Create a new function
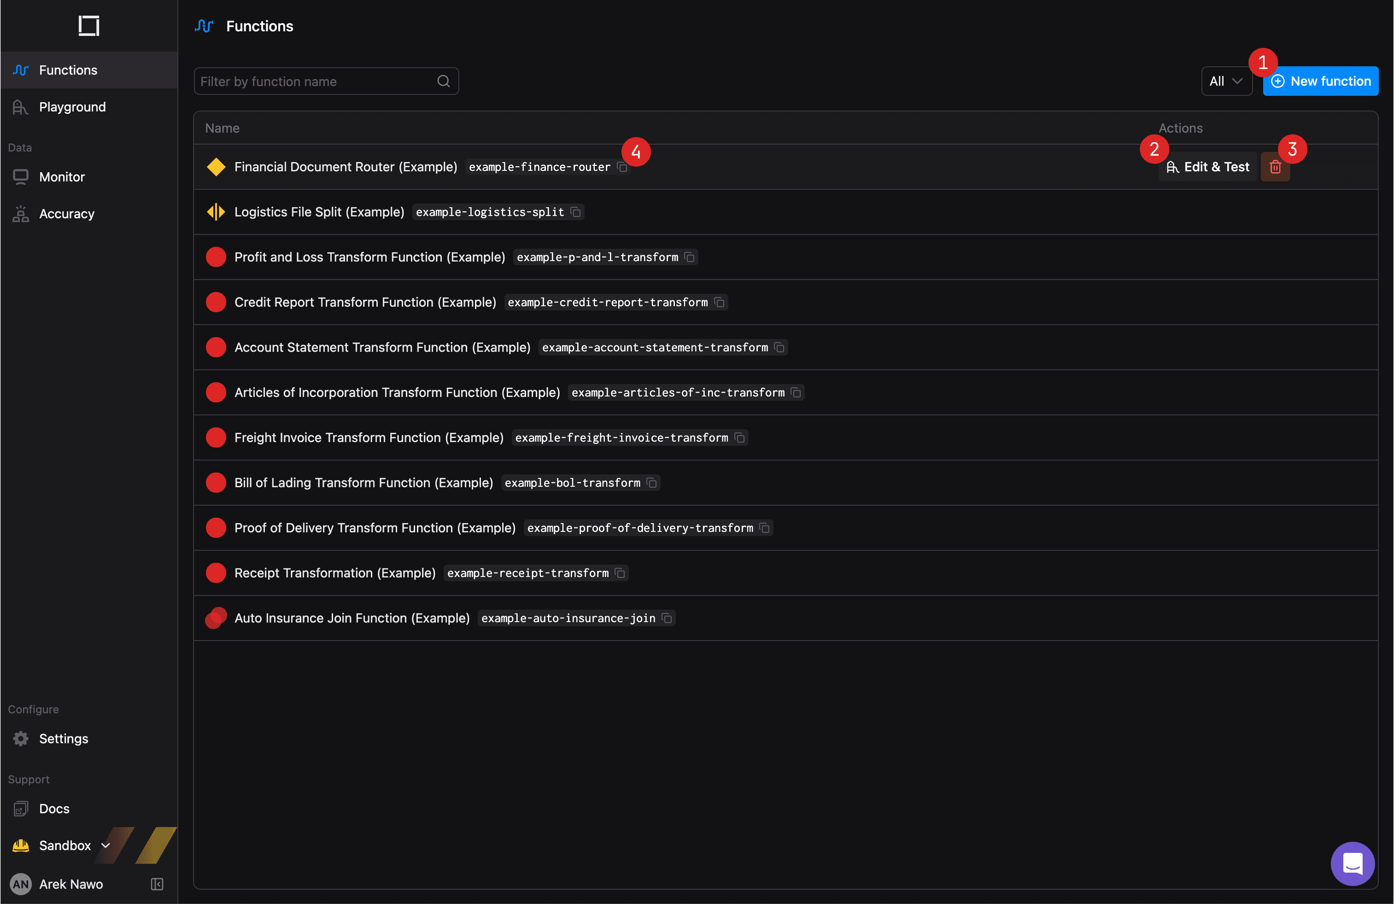Viewport: 1394px width, 904px height. [1321, 81]
